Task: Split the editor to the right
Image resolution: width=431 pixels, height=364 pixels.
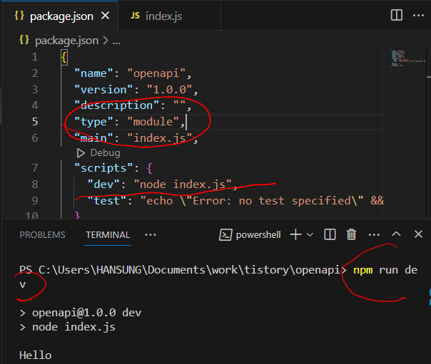Action: tap(396, 15)
